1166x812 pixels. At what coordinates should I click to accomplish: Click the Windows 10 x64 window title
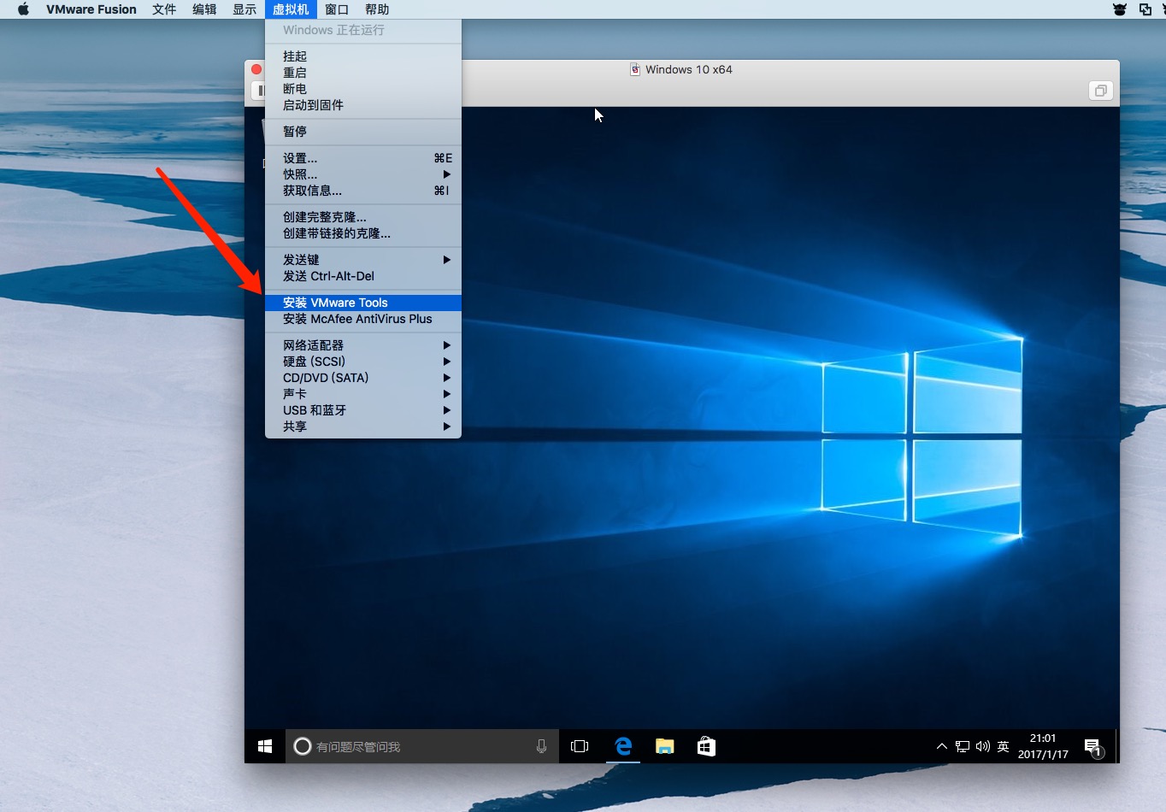click(x=689, y=69)
